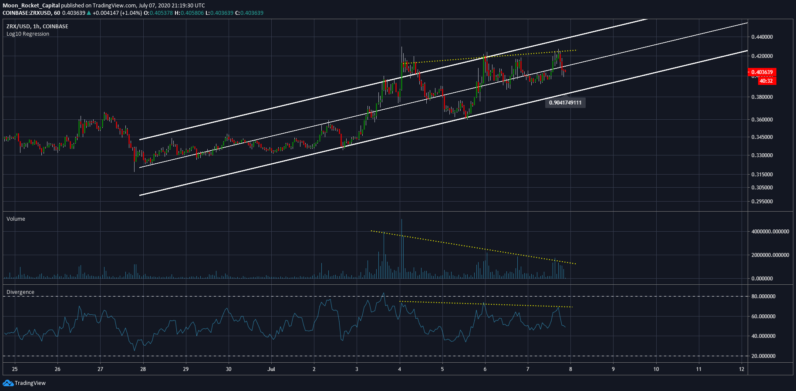
Task: Click the 25 date label on time axis
Action: click(x=15, y=369)
